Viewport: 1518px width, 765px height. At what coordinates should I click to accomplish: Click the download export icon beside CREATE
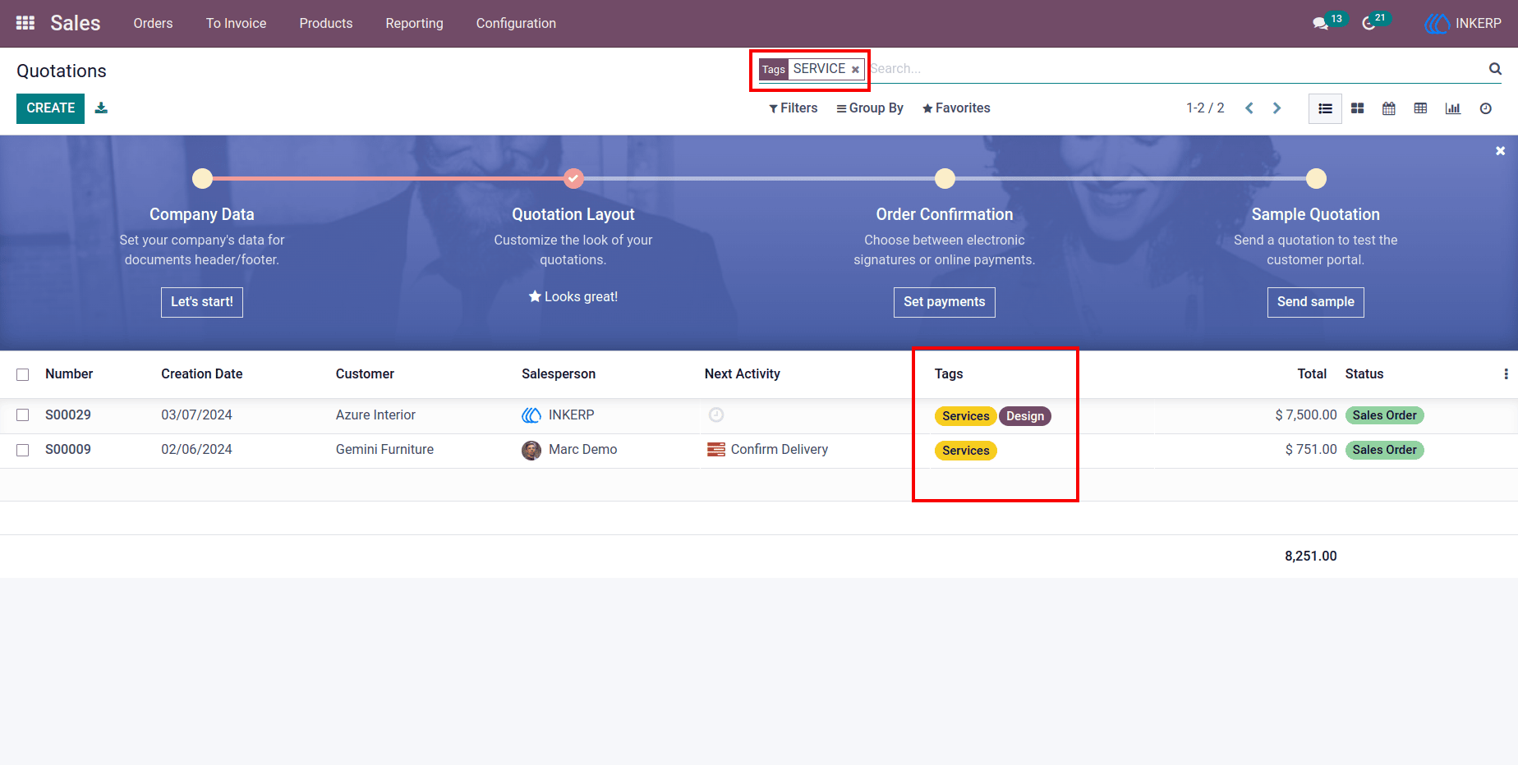tap(101, 108)
